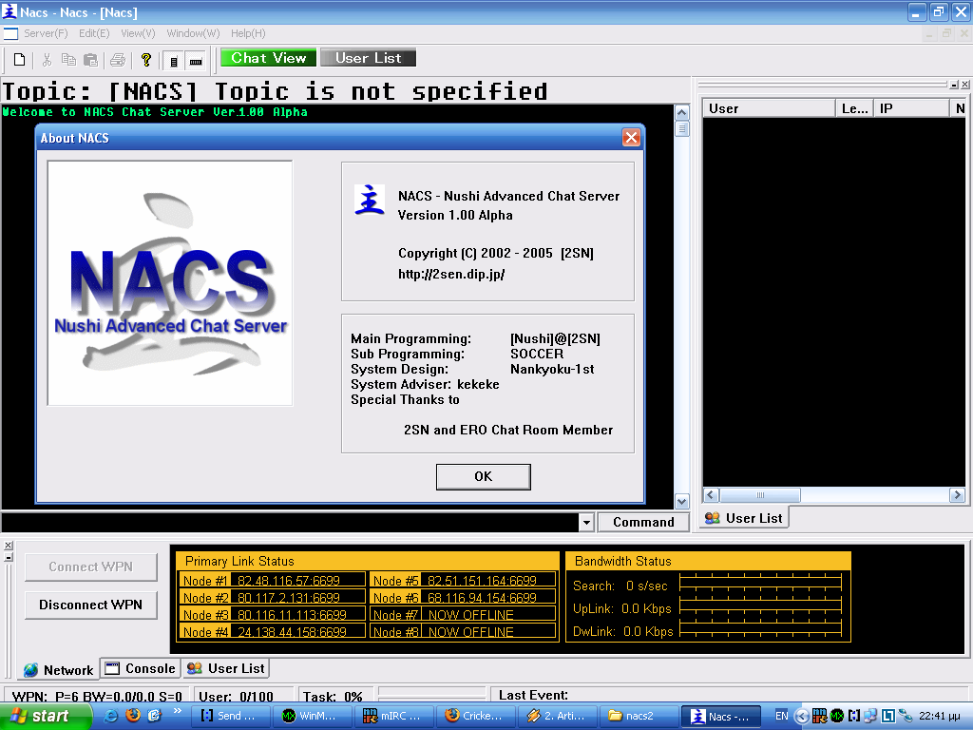Switch to WinM... taskbar window
Screen dimensions: 973x730
coord(313,717)
